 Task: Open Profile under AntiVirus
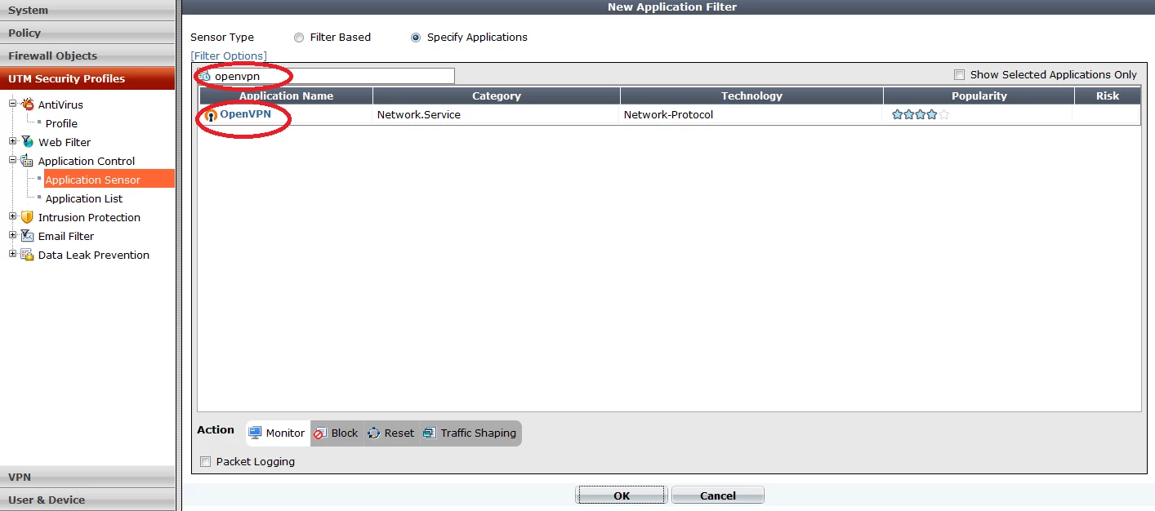pyautogui.click(x=61, y=123)
